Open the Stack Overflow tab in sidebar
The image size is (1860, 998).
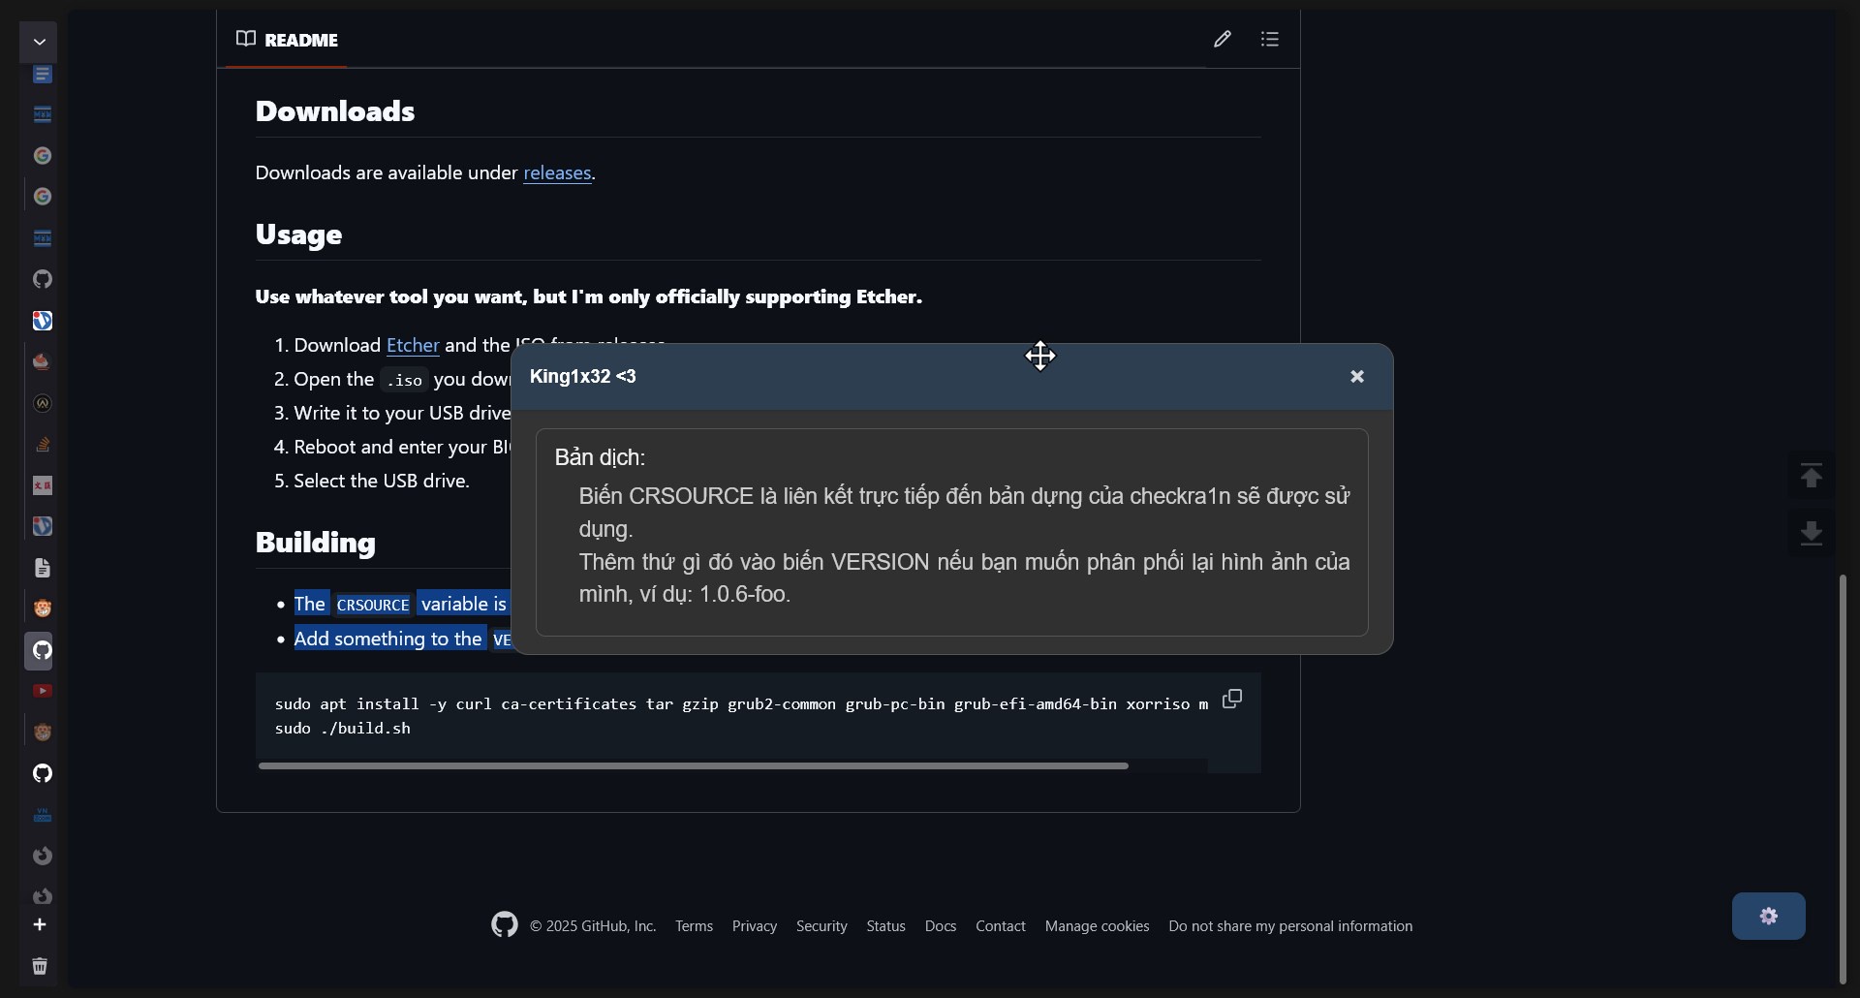[x=43, y=444]
